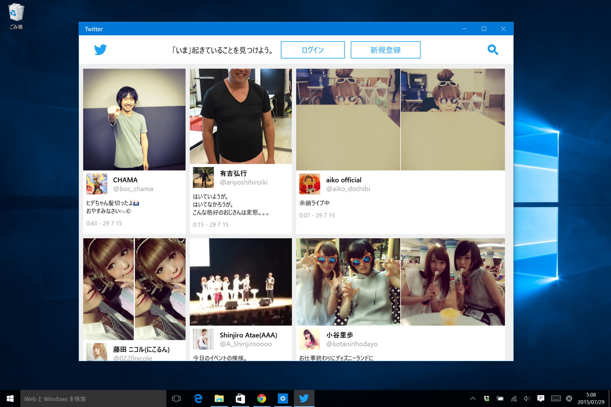Open the volume control from the speaker icon

pyautogui.click(x=527, y=398)
